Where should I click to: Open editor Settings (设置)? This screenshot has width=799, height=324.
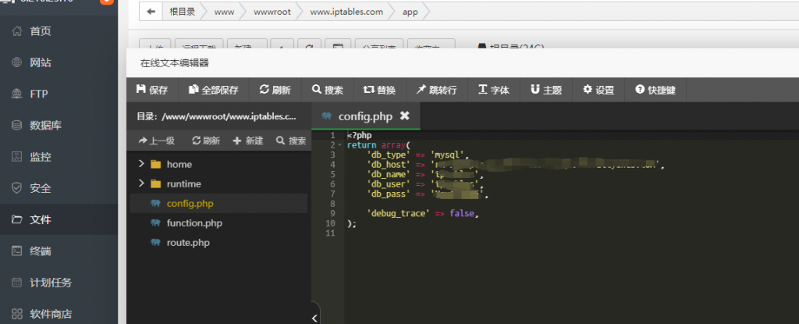point(598,90)
